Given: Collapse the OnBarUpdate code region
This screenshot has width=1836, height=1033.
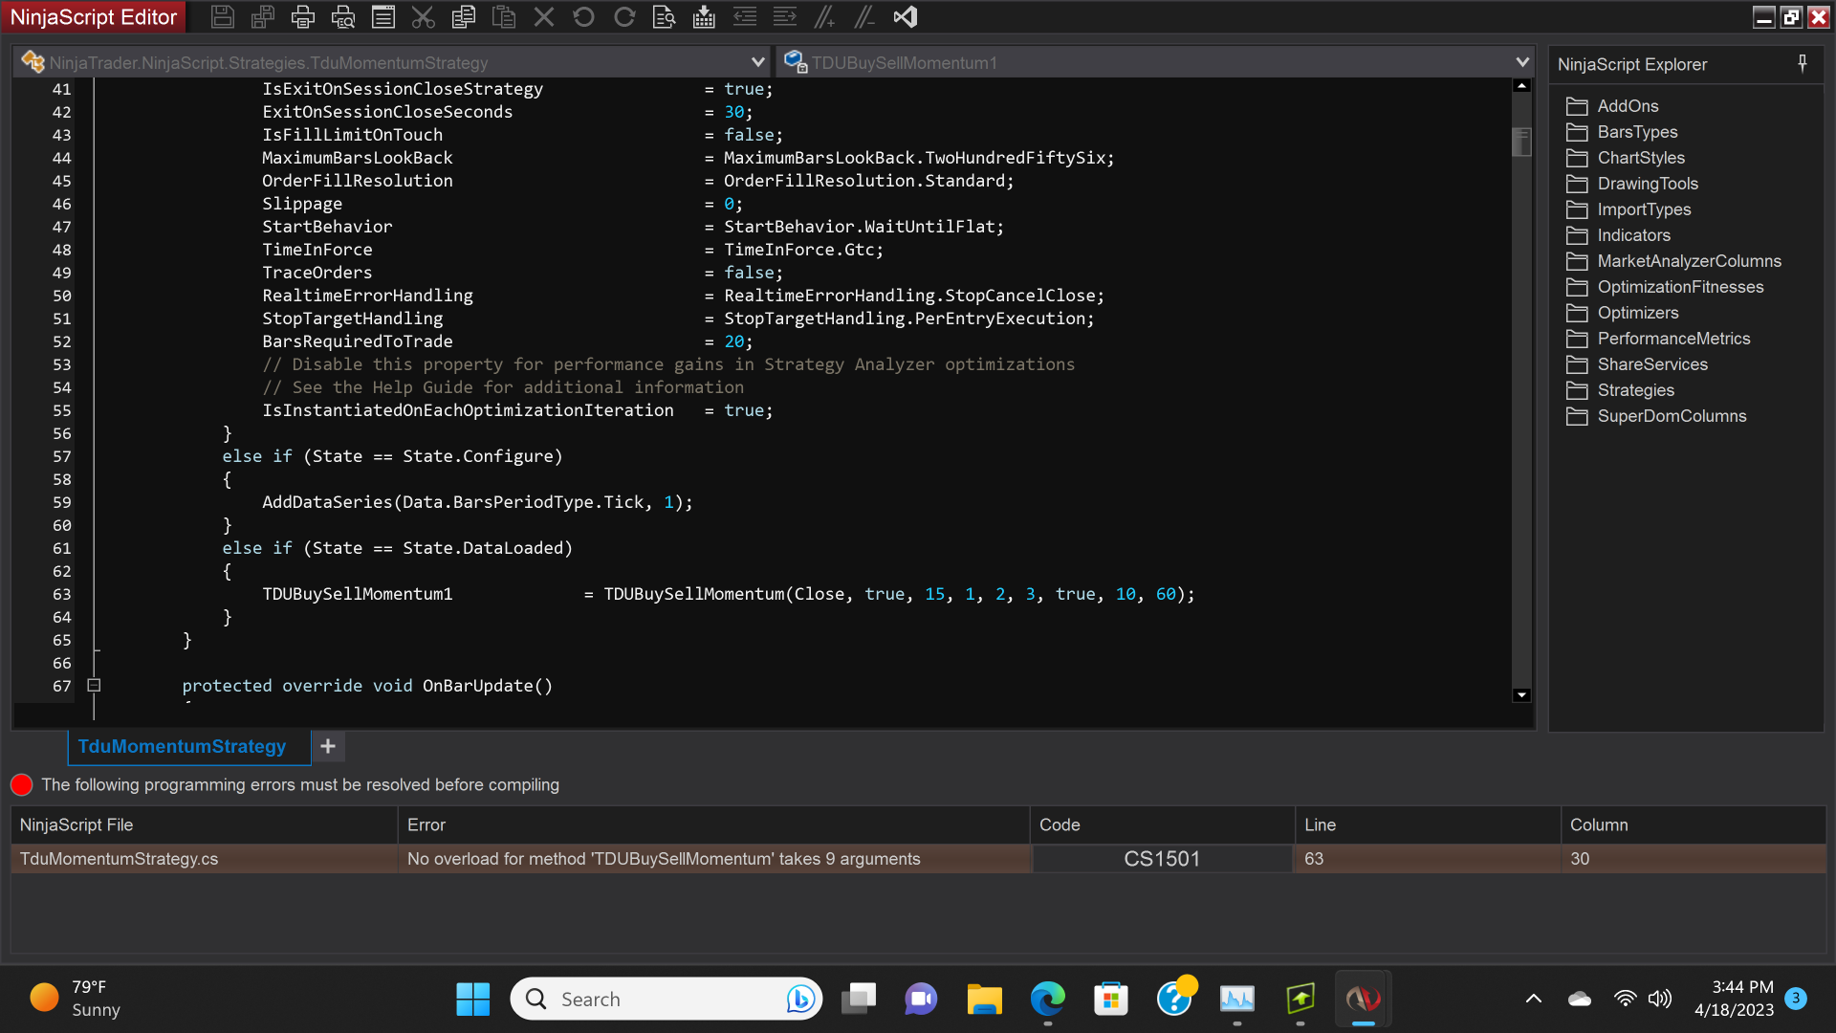Looking at the screenshot, I should (x=94, y=685).
